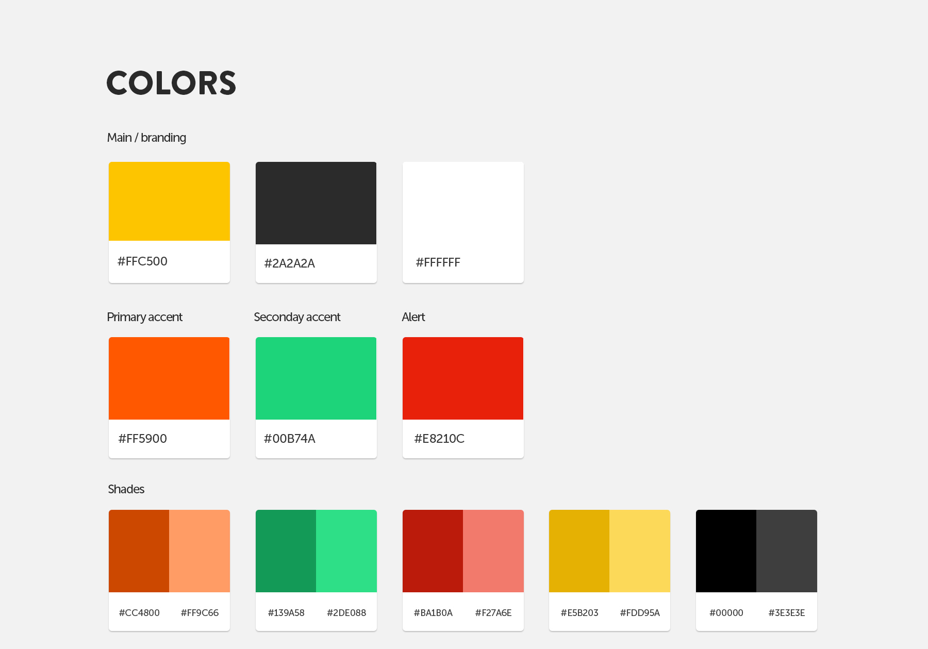928x649 pixels.
Task: Click the dark red #BA1B0A shade
Action: [x=433, y=551]
